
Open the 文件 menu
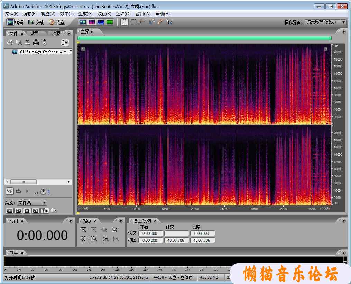click(12, 14)
